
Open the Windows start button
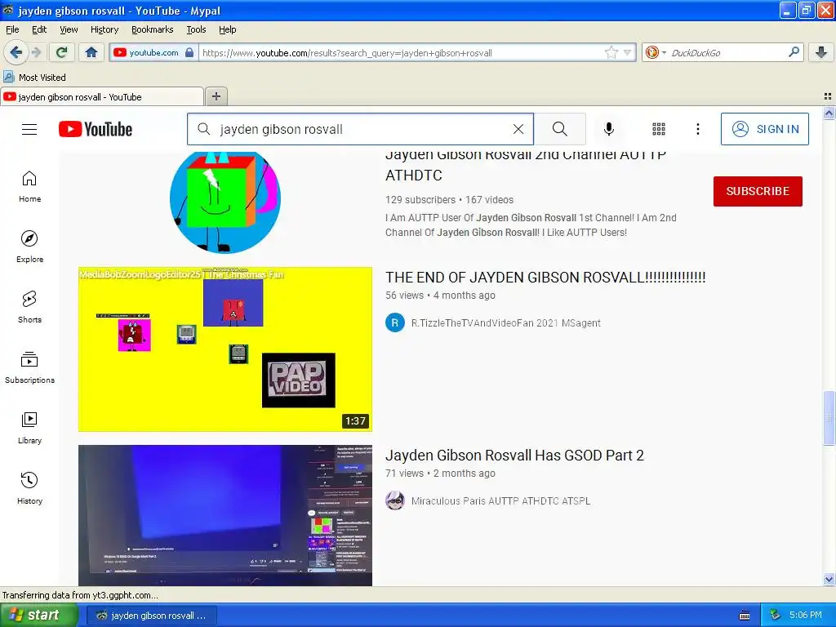(x=39, y=615)
